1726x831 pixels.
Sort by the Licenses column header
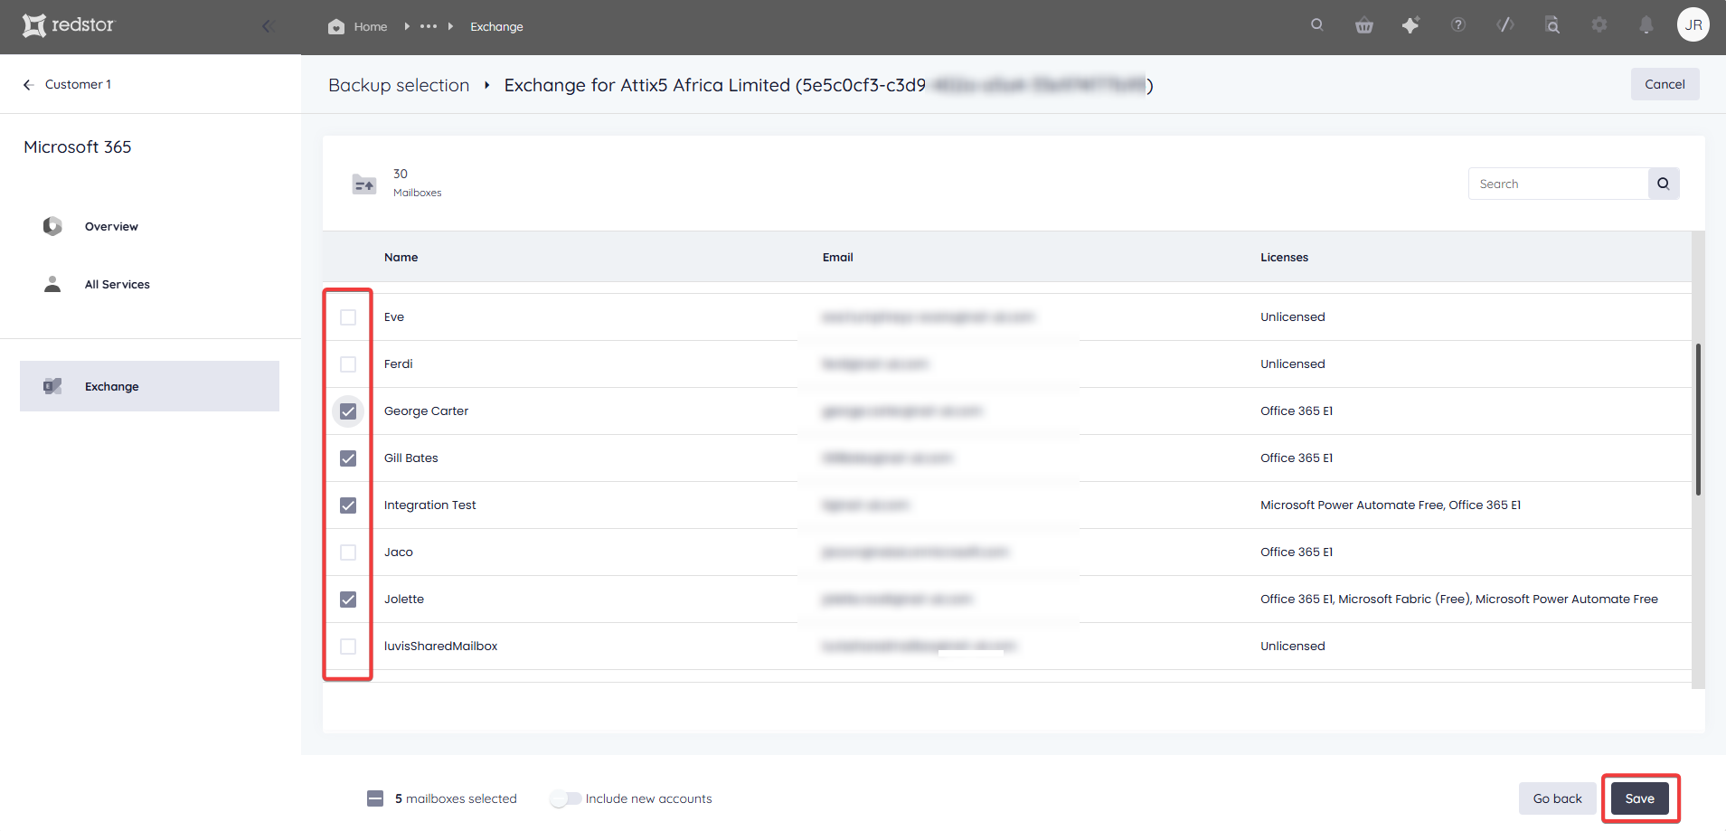tap(1284, 258)
